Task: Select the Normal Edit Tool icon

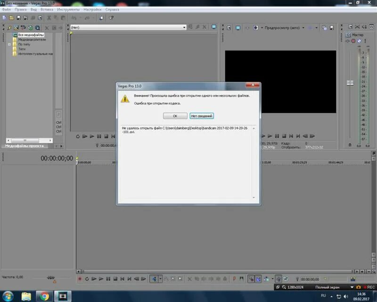Action: click(154, 279)
